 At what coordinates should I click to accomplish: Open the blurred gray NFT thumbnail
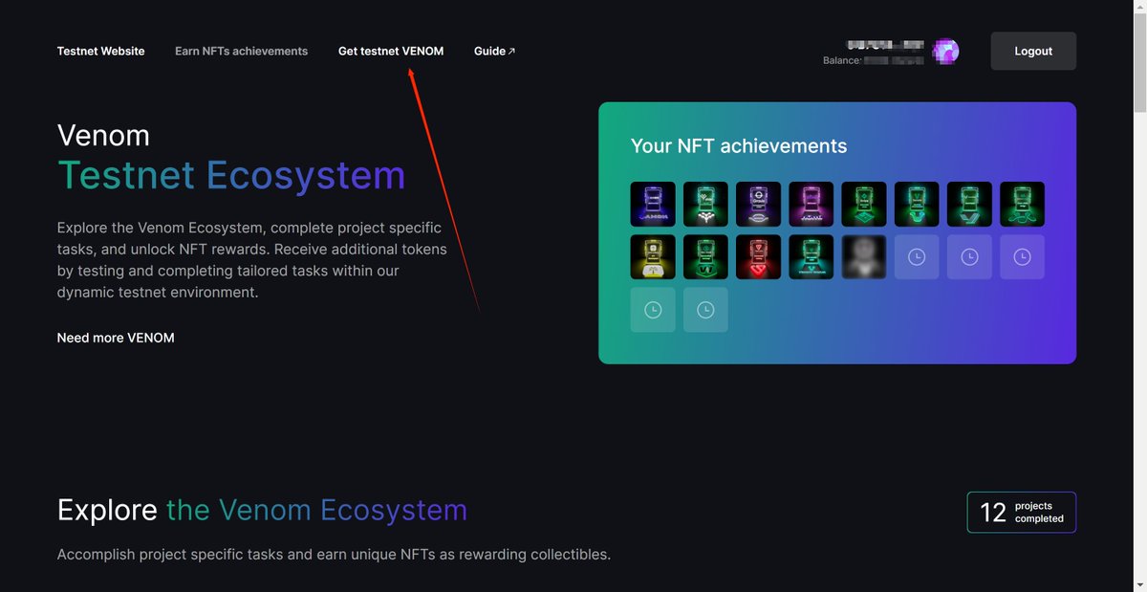pos(863,257)
